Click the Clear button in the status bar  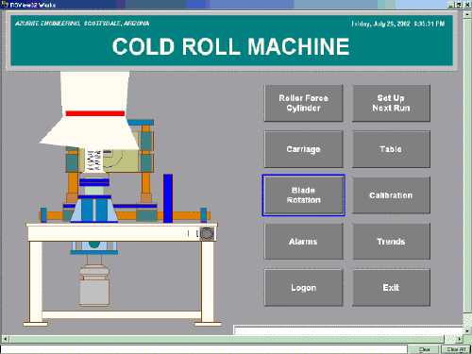(424, 349)
